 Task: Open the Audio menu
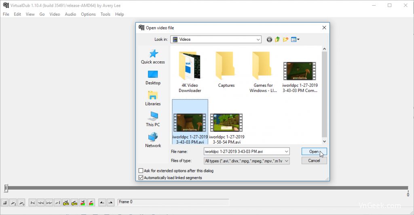70,14
